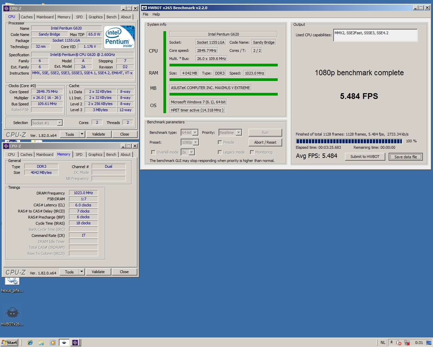Click the Core Speed 2849.75 MHz value

[47, 91]
